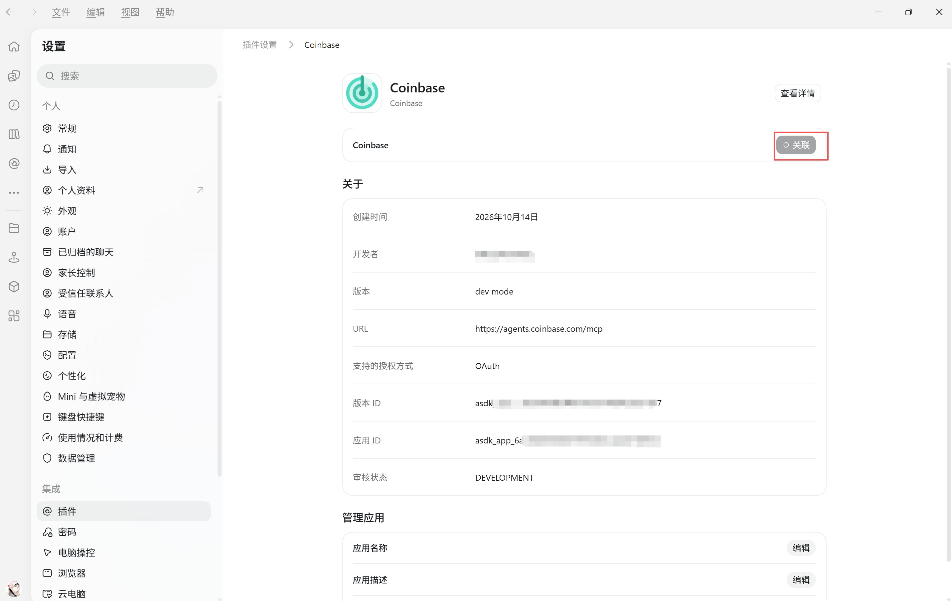This screenshot has width=952, height=601.
Task: Click the user avatar at bottom left
Action: click(14, 589)
